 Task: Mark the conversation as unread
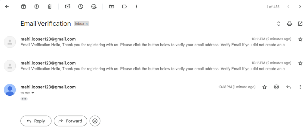click(68, 7)
